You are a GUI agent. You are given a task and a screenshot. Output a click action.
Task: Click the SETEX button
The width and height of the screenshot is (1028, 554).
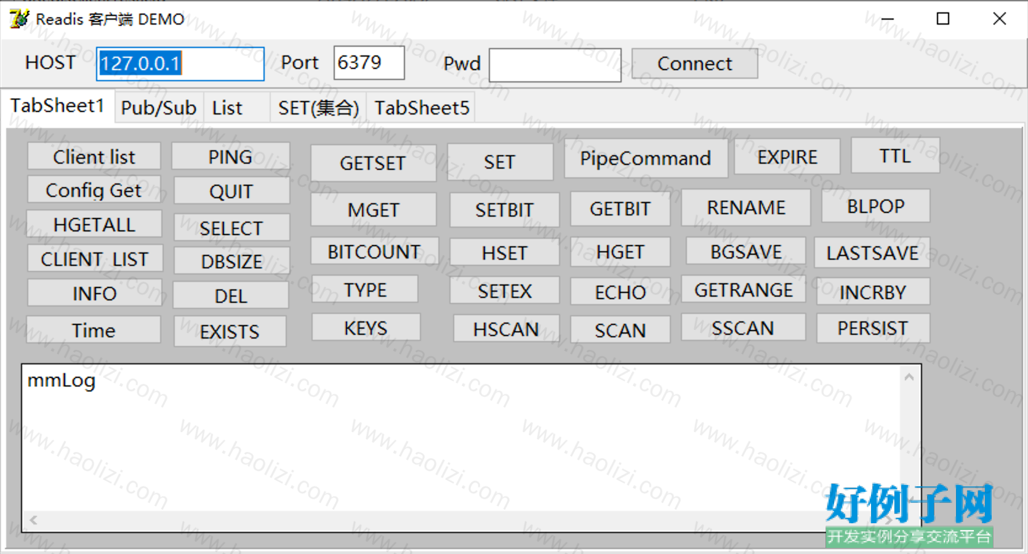tap(504, 291)
